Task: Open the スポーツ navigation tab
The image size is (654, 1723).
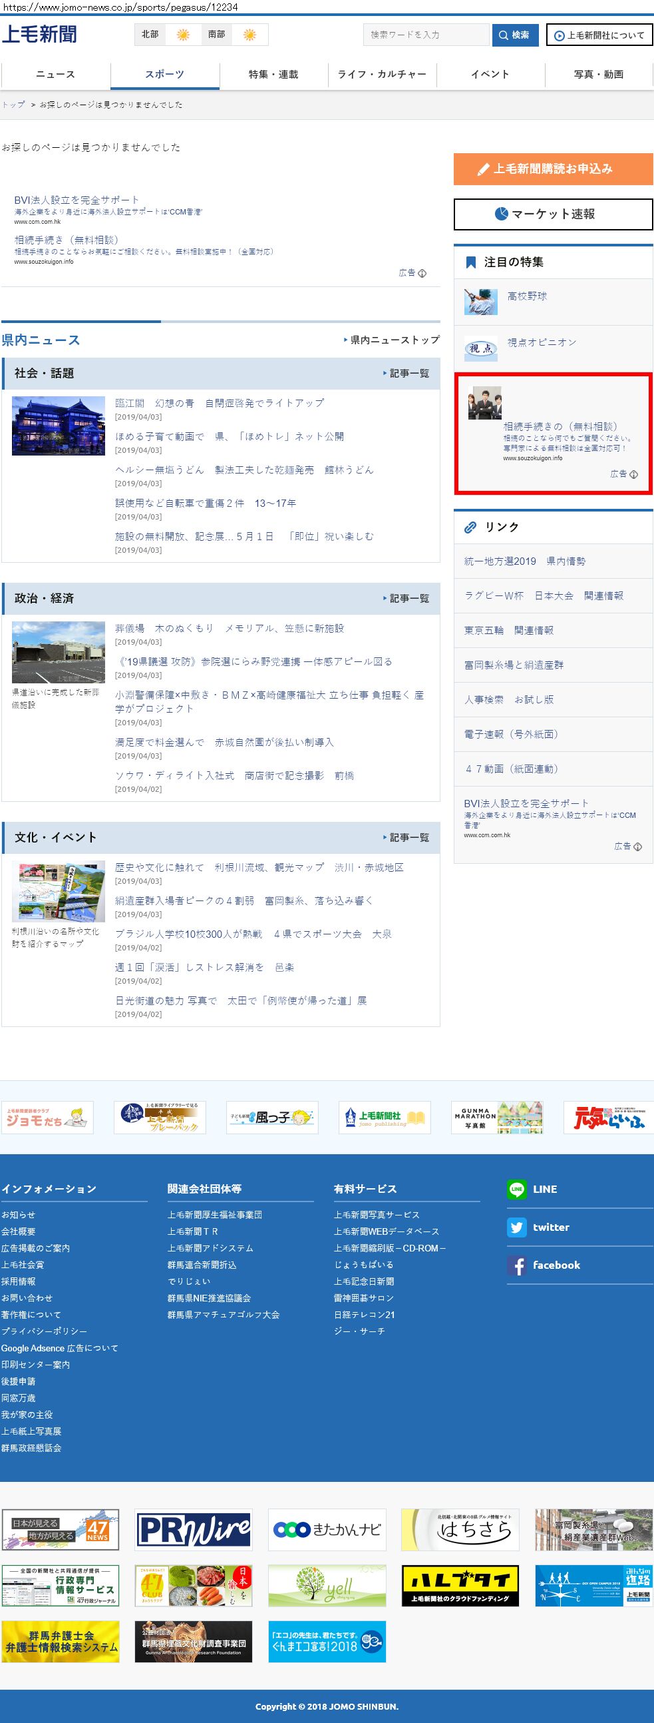Action: [164, 74]
